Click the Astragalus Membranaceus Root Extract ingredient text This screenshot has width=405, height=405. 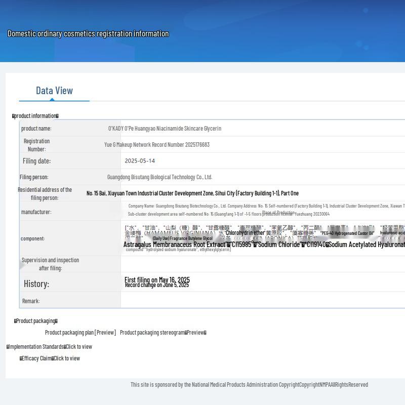tap(175, 245)
